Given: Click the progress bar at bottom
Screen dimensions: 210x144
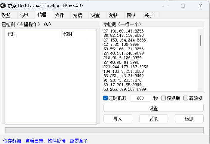Looking at the screenshot, I should click(x=104, y=130).
